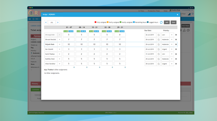Remove the Brijesh Shah assignment row

coord(176,44)
